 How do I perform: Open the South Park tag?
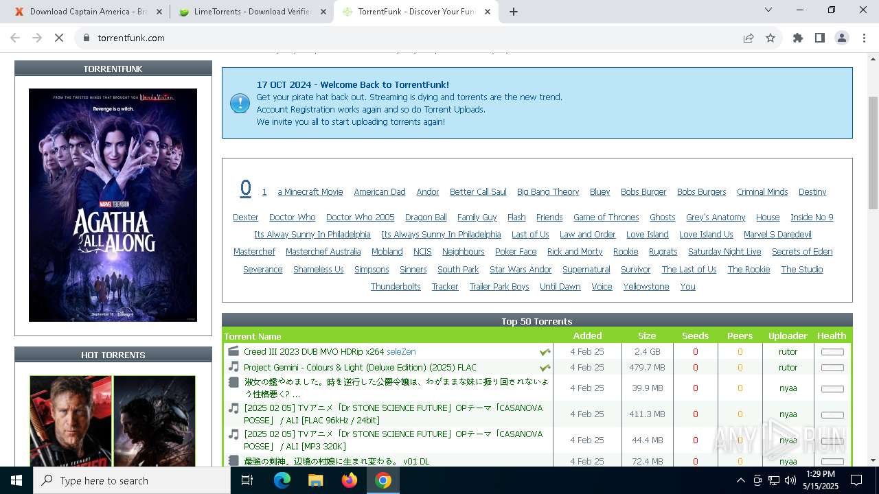point(458,270)
